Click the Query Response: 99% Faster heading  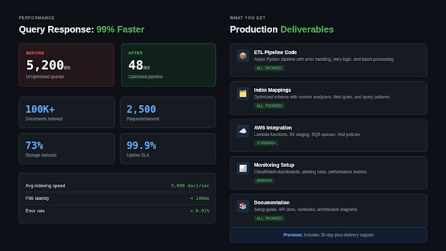(81, 29)
